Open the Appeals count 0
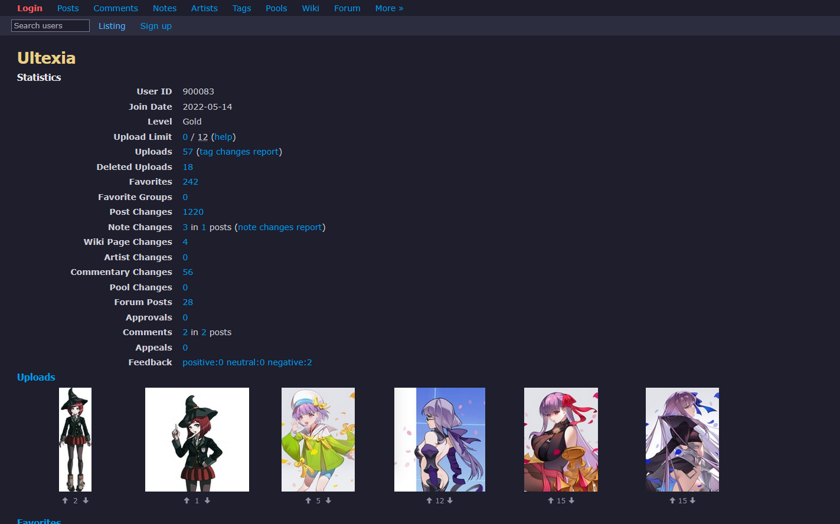This screenshot has height=524, width=840. (185, 348)
